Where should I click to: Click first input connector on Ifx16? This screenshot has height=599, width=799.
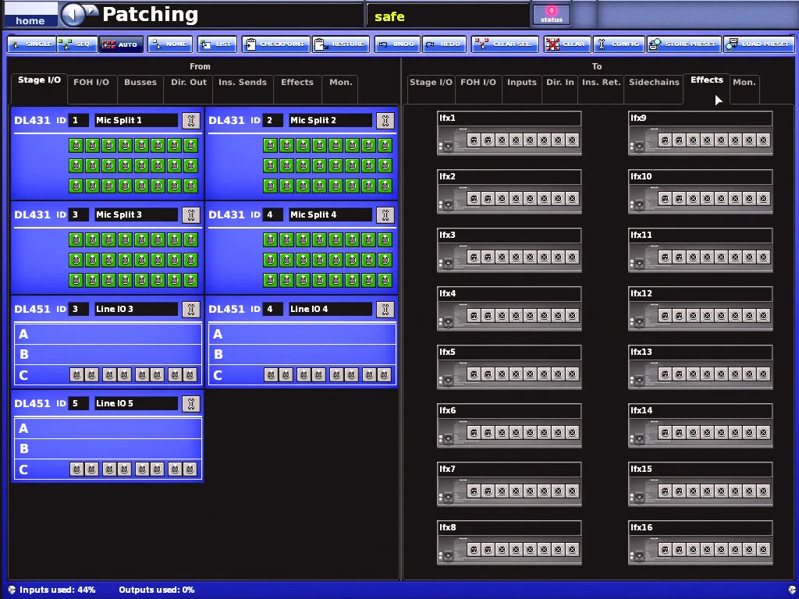665,549
